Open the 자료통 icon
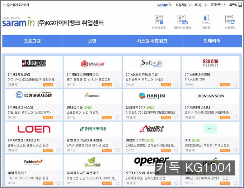244x188 pixels. (206, 20)
